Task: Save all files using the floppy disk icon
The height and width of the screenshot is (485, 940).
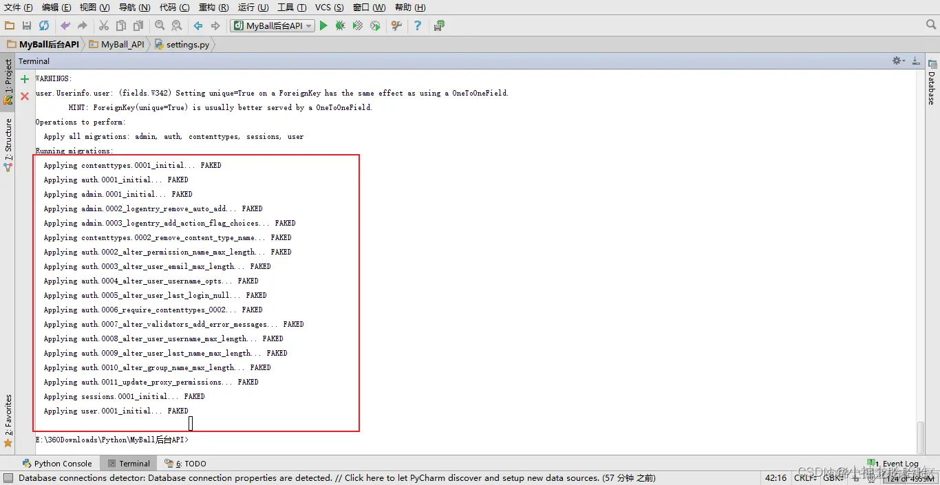Action: click(27, 25)
